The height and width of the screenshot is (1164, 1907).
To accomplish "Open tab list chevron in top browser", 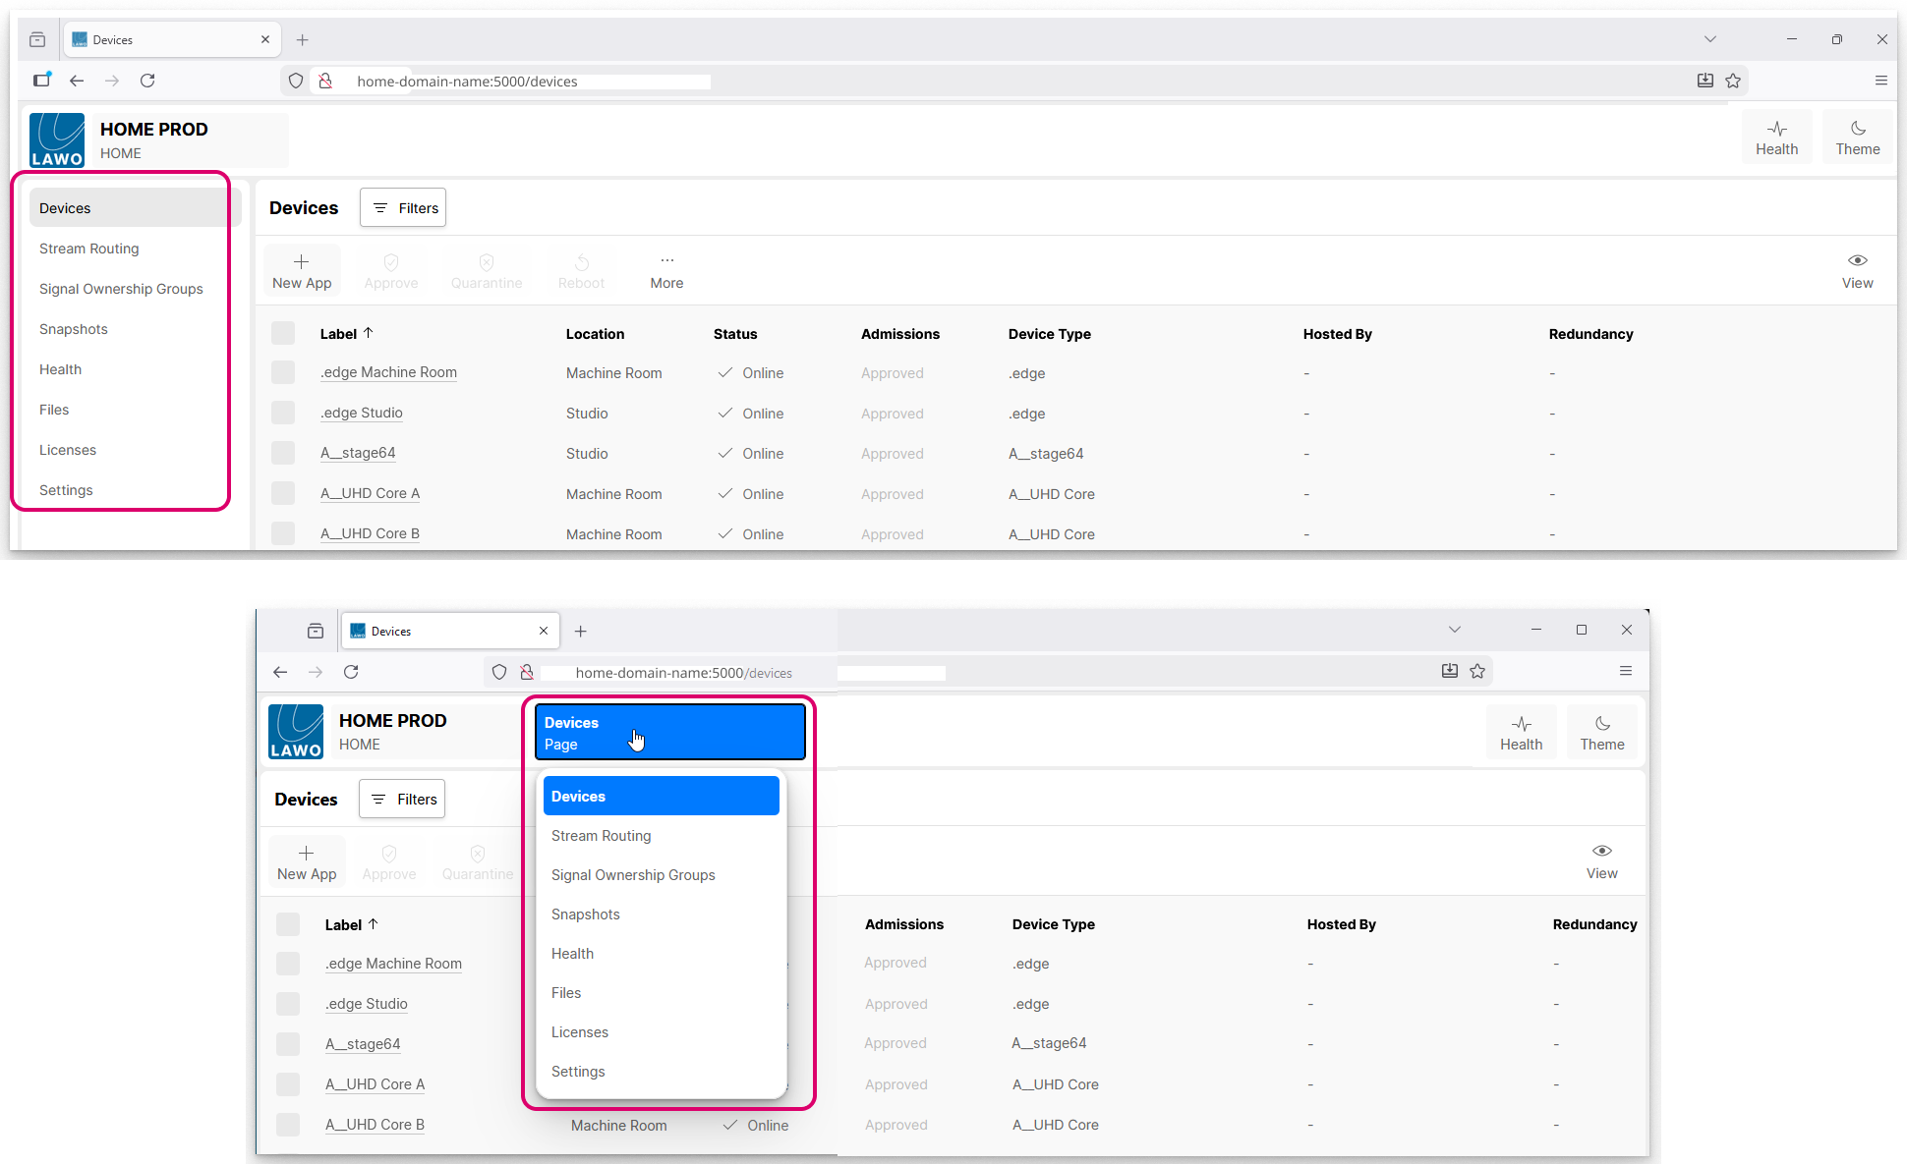I will 1710,39.
